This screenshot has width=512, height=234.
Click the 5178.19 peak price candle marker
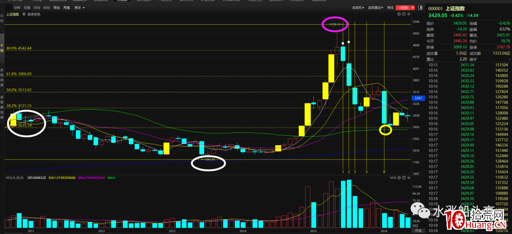pyautogui.click(x=336, y=23)
